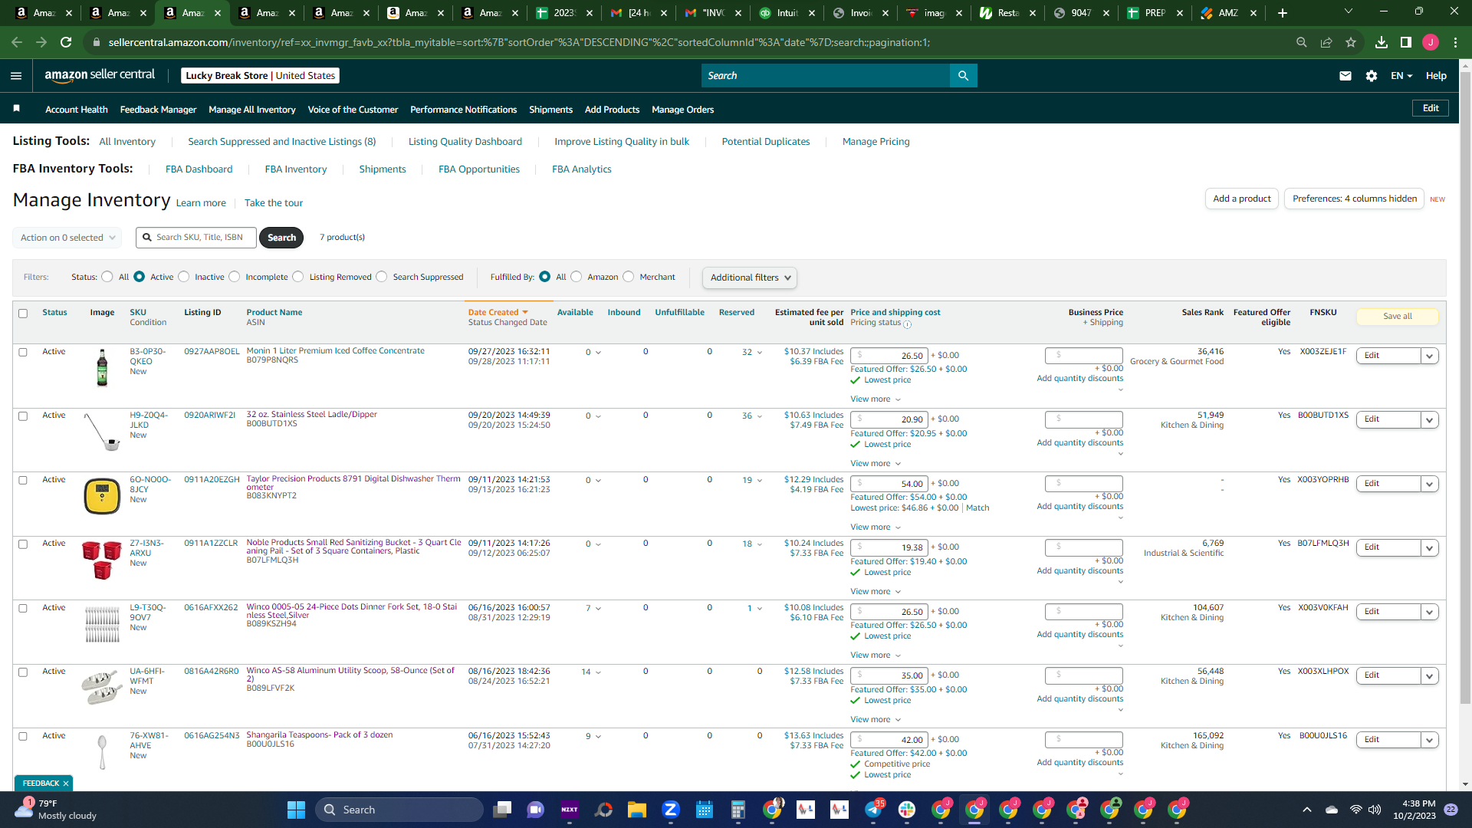
Task: Open Shangarila Teaspoons product link
Action: click(x=320, y=734)
